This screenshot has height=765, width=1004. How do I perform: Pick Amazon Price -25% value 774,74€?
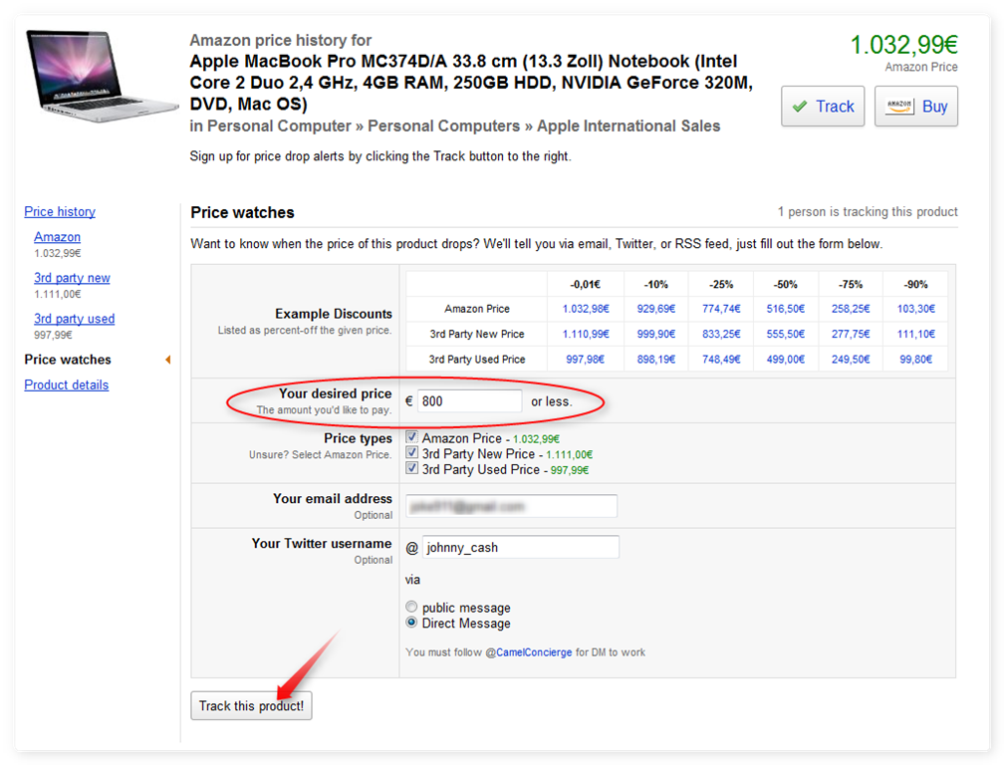tap(721, 309)
